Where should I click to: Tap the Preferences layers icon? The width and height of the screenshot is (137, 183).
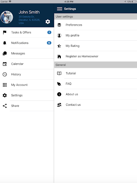[x=59, y=25]
